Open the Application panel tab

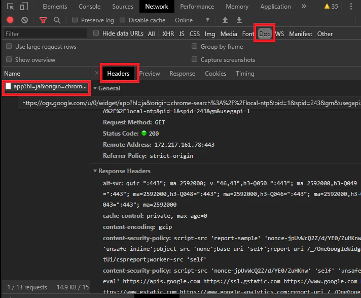coord(275,7)
